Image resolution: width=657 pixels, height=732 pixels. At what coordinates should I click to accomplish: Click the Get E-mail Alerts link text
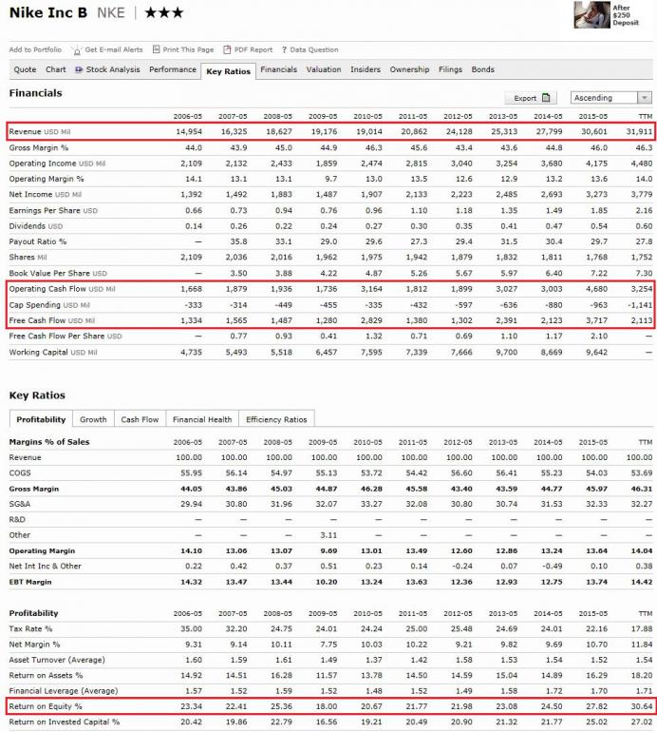[114, 49]
